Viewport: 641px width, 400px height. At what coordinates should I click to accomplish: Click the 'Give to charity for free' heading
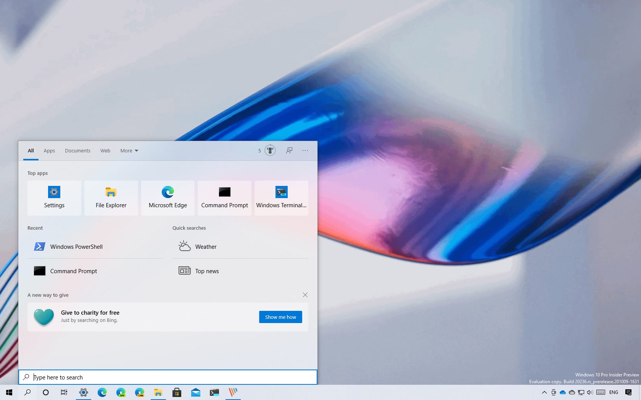tap(90, 313)
